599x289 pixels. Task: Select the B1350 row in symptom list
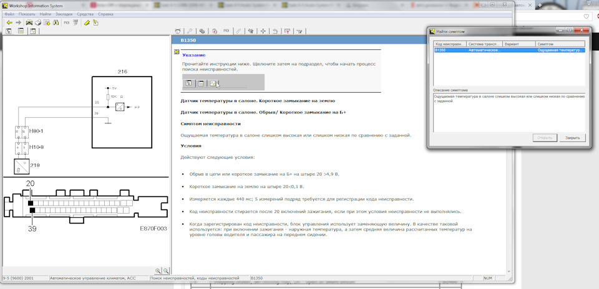pyautogui.click(x=509, y=50)
